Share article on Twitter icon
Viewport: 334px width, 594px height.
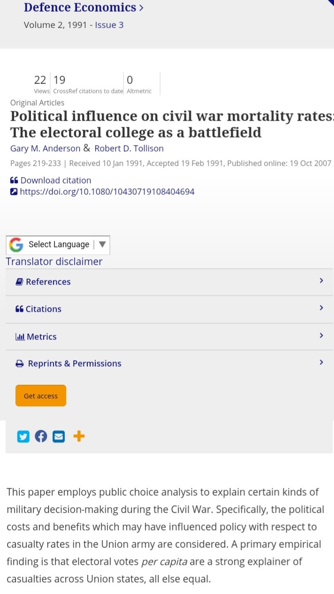coord(23,436)
